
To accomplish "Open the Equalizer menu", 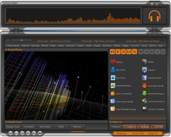I will tap(107, 46).
